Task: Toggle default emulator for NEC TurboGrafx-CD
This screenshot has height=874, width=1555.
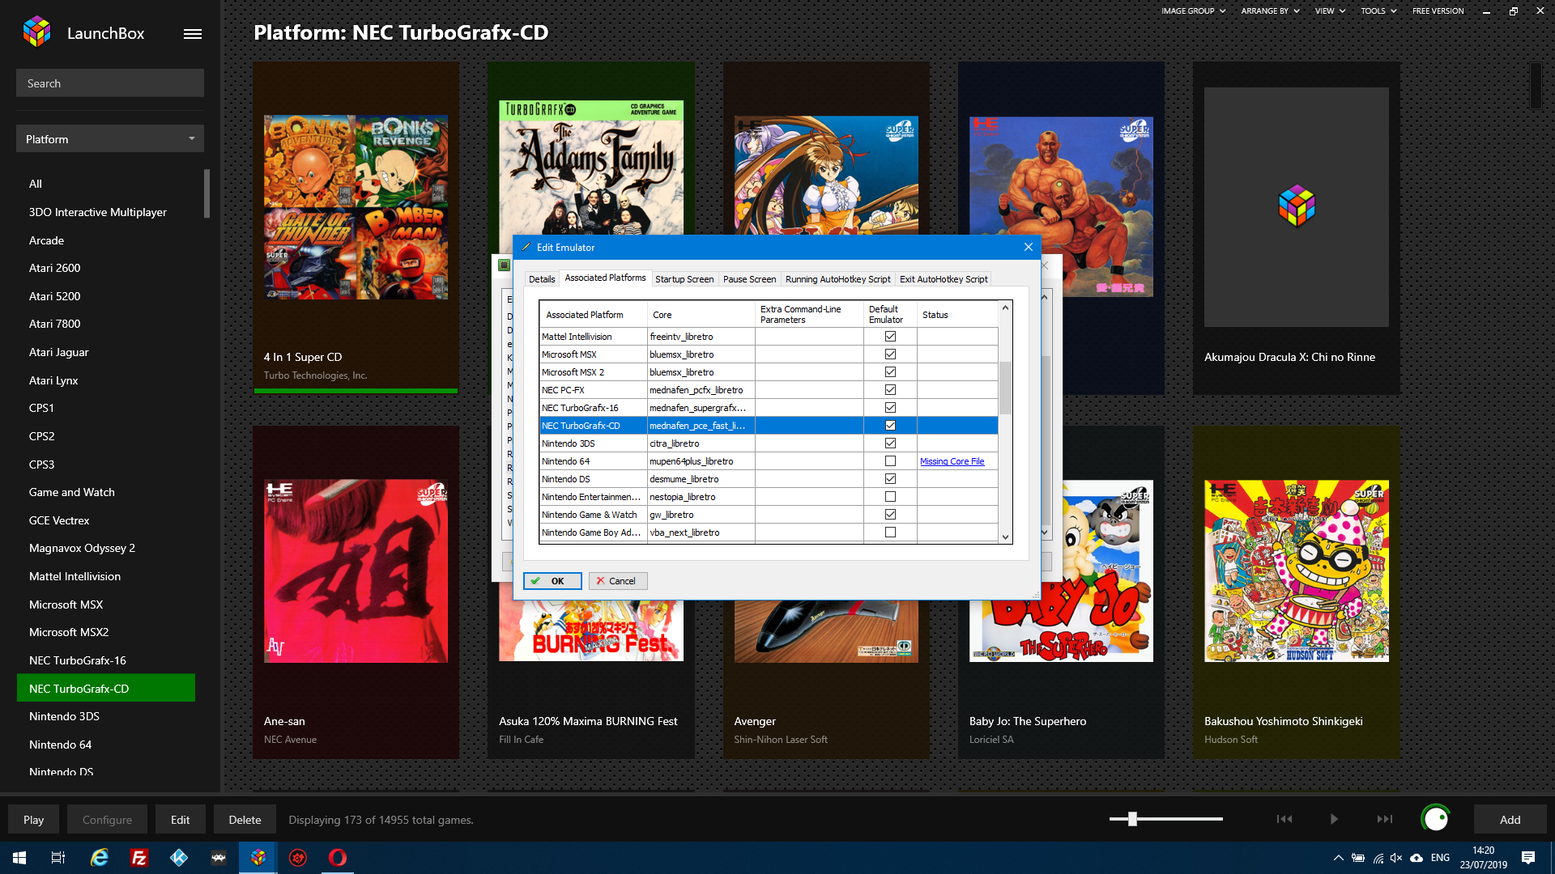Action: tap(890, 426)
